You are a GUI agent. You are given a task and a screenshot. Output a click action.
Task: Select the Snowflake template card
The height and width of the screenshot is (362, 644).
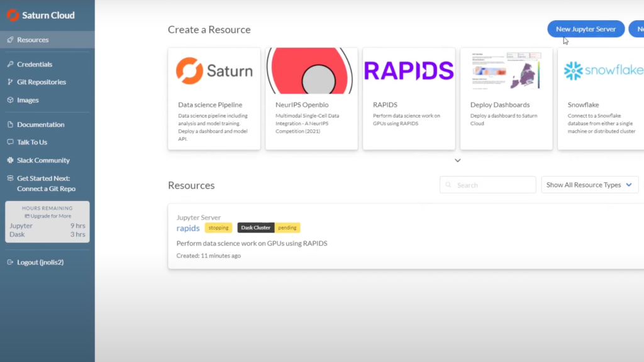click(x=601, y=99)
